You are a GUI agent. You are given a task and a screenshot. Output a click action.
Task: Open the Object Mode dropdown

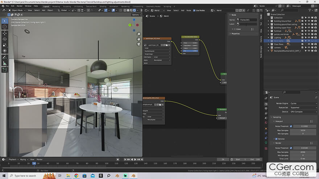click(x=17, y=10)
